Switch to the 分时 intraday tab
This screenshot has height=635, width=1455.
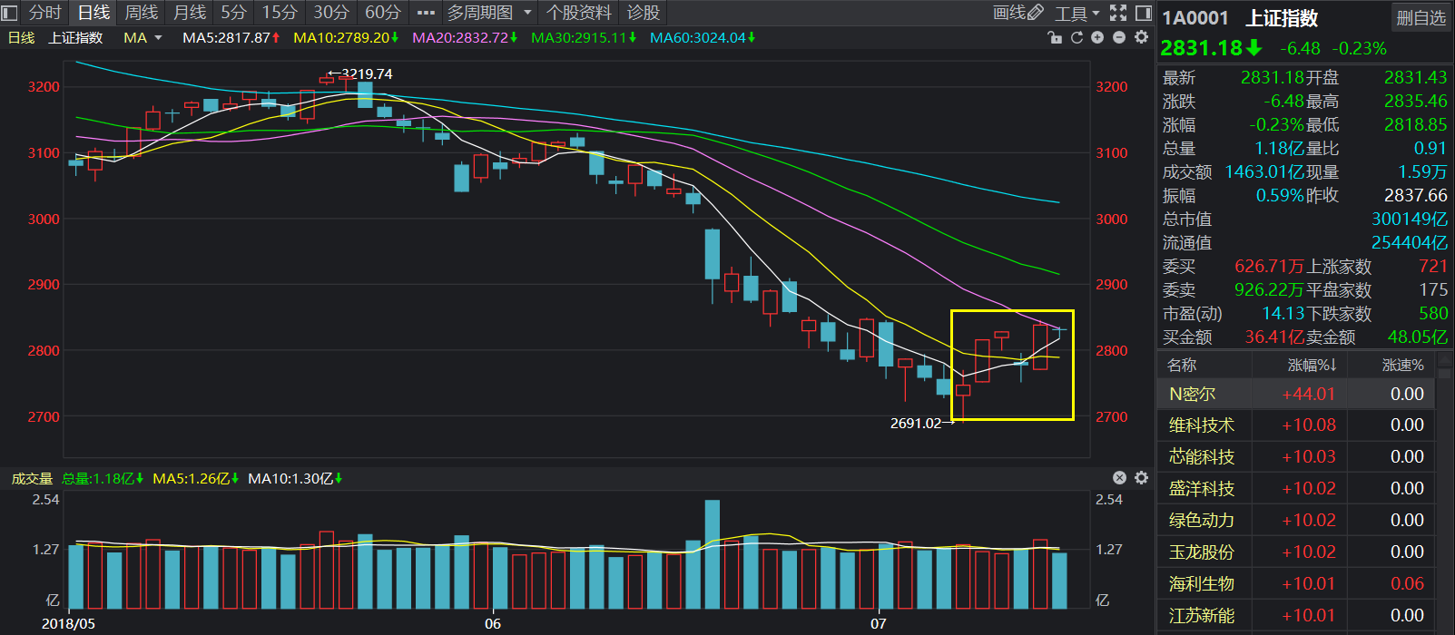(x=44, y=13)
